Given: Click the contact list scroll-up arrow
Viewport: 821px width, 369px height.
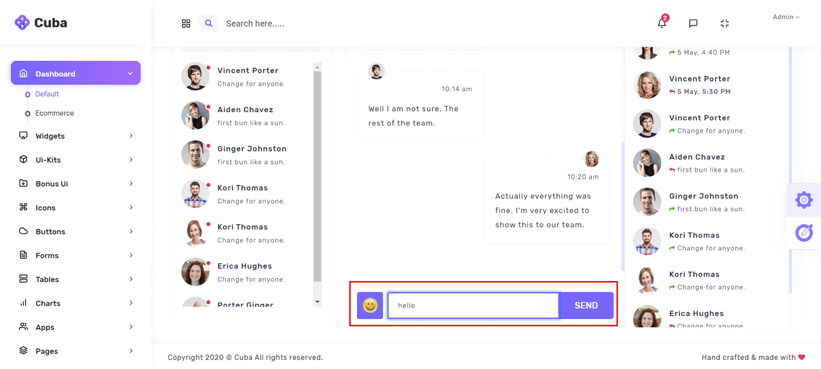Looking at the screenshot, I should click(x=317, y=67).
